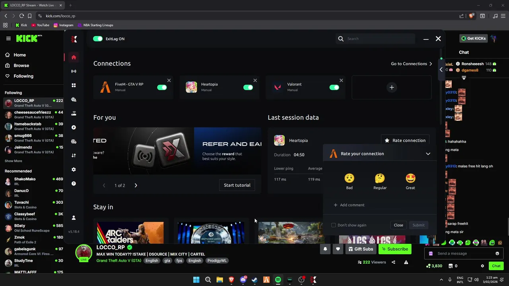Open the ARC Raiders thumbnail under Stay in
509x286 pixels.
pyautogui.click(x=130, y=233)
